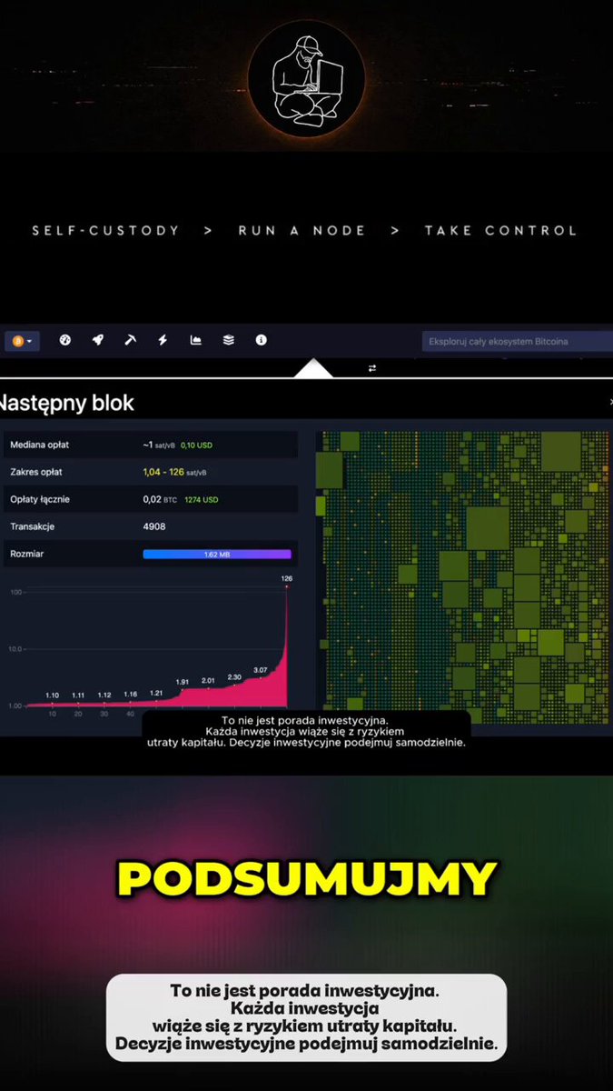The width and height of the screenshot is (613, 1091).
Task: Open the Bitcoin network selector dropdown
Action: click(22, 341)
